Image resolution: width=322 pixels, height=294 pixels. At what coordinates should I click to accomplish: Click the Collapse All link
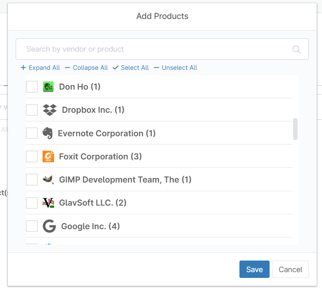(x=90, y=68)
